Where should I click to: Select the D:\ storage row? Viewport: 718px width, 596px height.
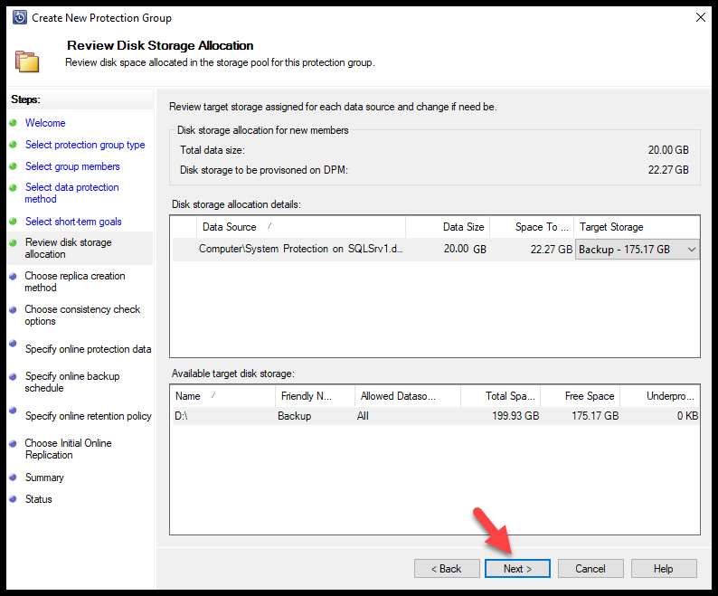(x=436, y=416)
